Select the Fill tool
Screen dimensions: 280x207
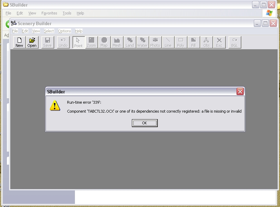194,42
